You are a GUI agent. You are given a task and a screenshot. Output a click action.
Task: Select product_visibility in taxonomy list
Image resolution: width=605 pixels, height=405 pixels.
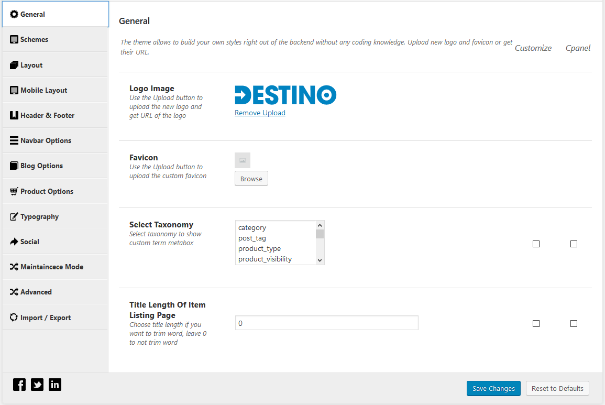click(276, 259)
